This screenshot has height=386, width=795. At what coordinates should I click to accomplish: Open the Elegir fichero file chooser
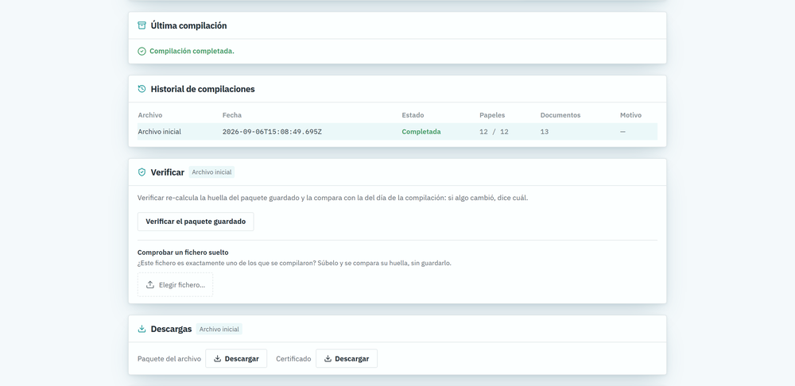click(176, 284)
